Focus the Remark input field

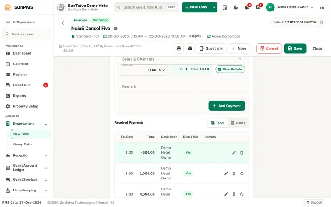point(182,86)
